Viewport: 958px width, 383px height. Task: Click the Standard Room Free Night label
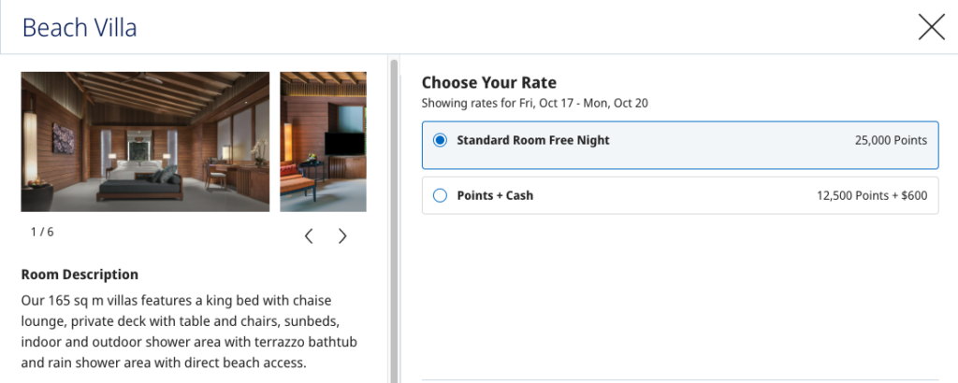(x=532, y=140)
